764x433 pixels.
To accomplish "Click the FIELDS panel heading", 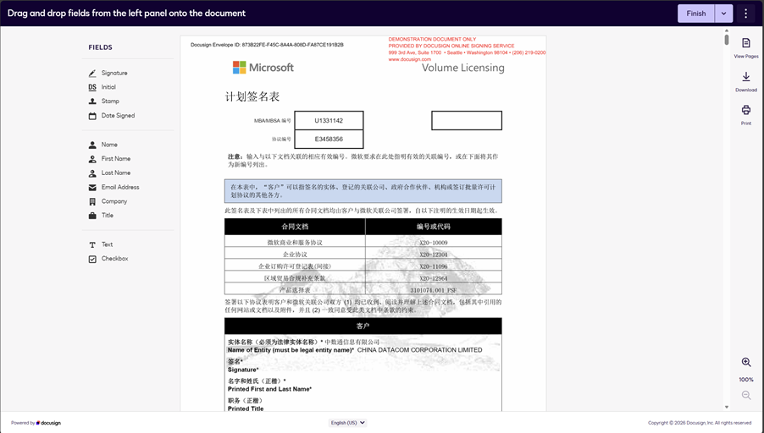I will 101,47.
